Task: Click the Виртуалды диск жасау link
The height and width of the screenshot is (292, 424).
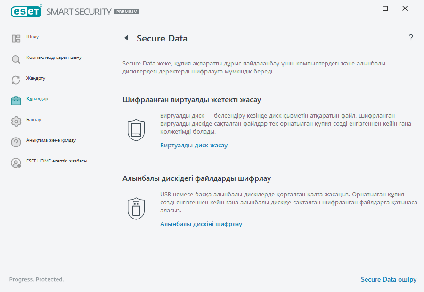Action: pyautogui.click(x=194, y=145)
